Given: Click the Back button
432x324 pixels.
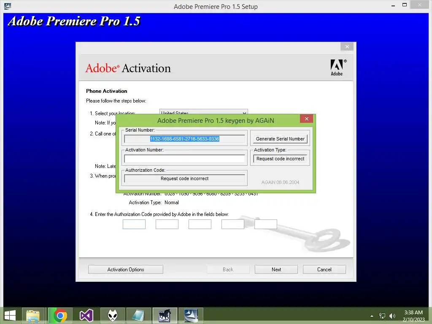Looking at the screenshot, I should click(228, 270).
